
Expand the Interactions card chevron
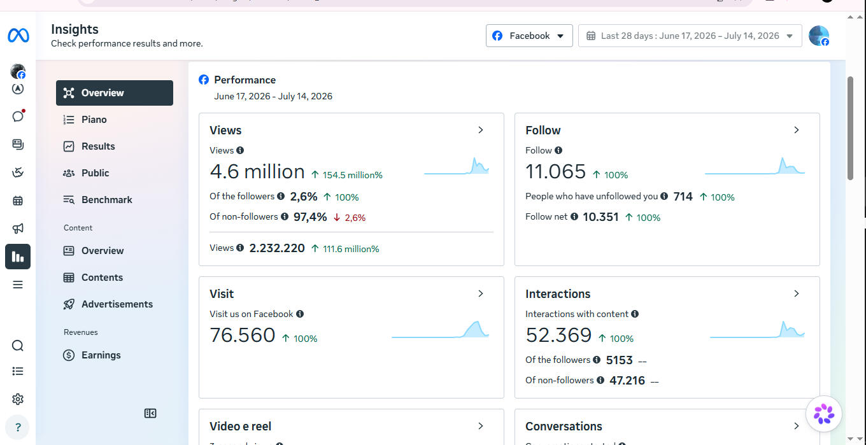coord(797,293)
